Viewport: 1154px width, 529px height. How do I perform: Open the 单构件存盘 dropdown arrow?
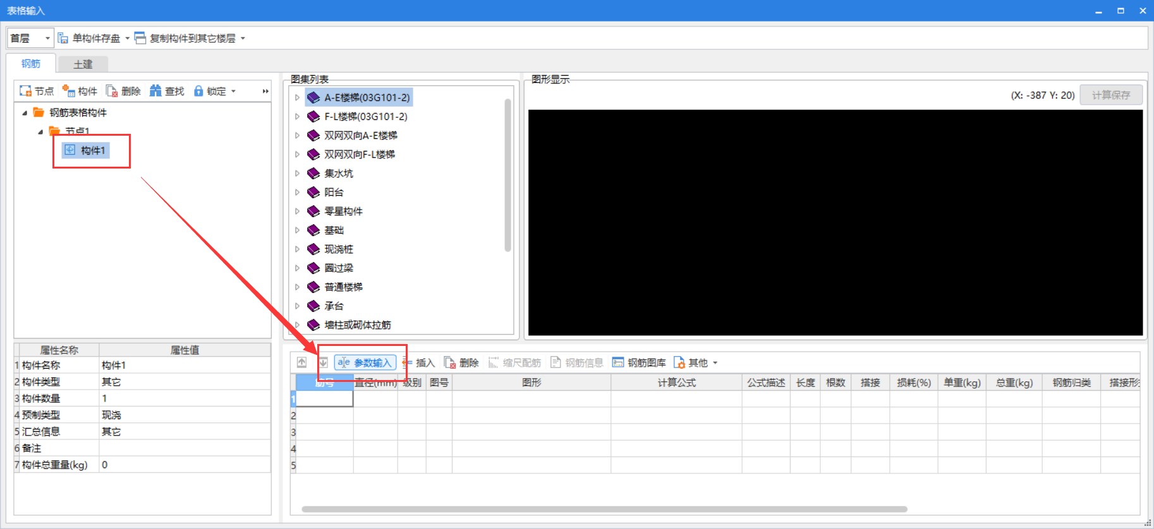click(127, 39)
